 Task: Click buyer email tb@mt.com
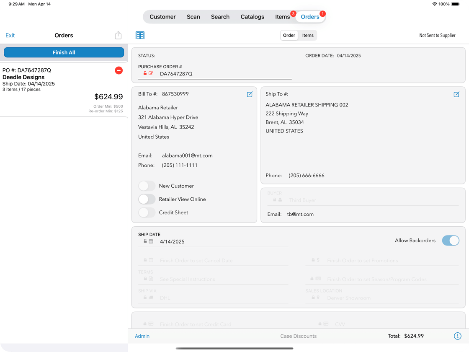[300, 214]
